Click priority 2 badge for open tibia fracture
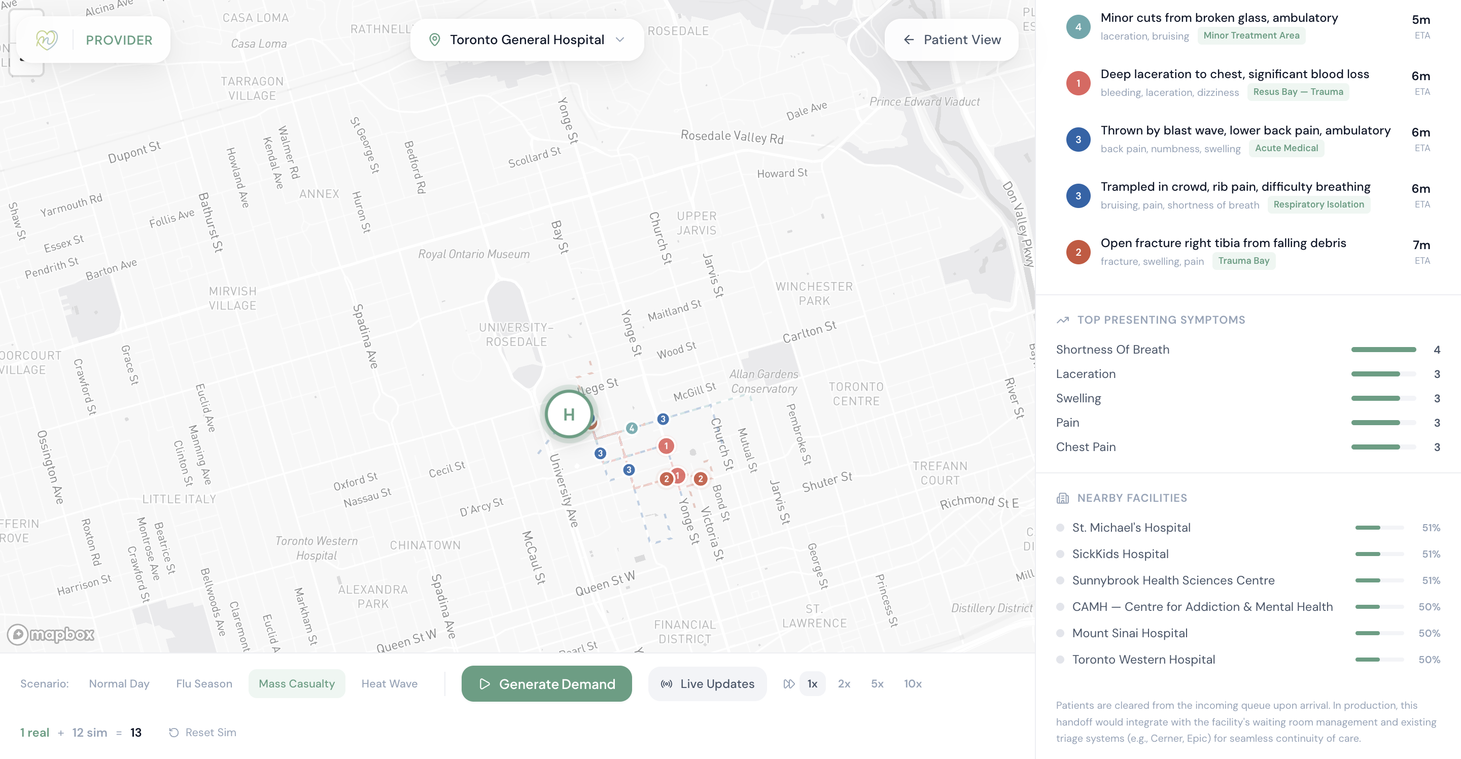 pyautogui.click(x=1077, y=253)
